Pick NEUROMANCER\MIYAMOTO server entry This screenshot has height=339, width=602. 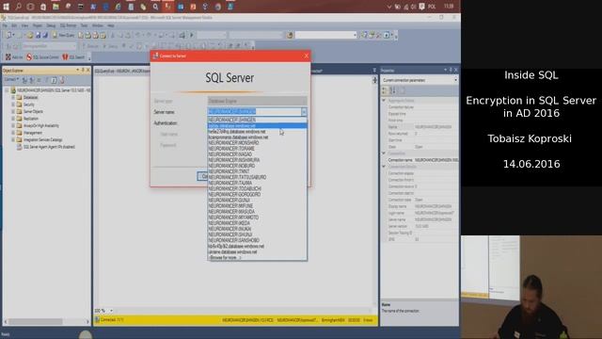coord(257,218)
